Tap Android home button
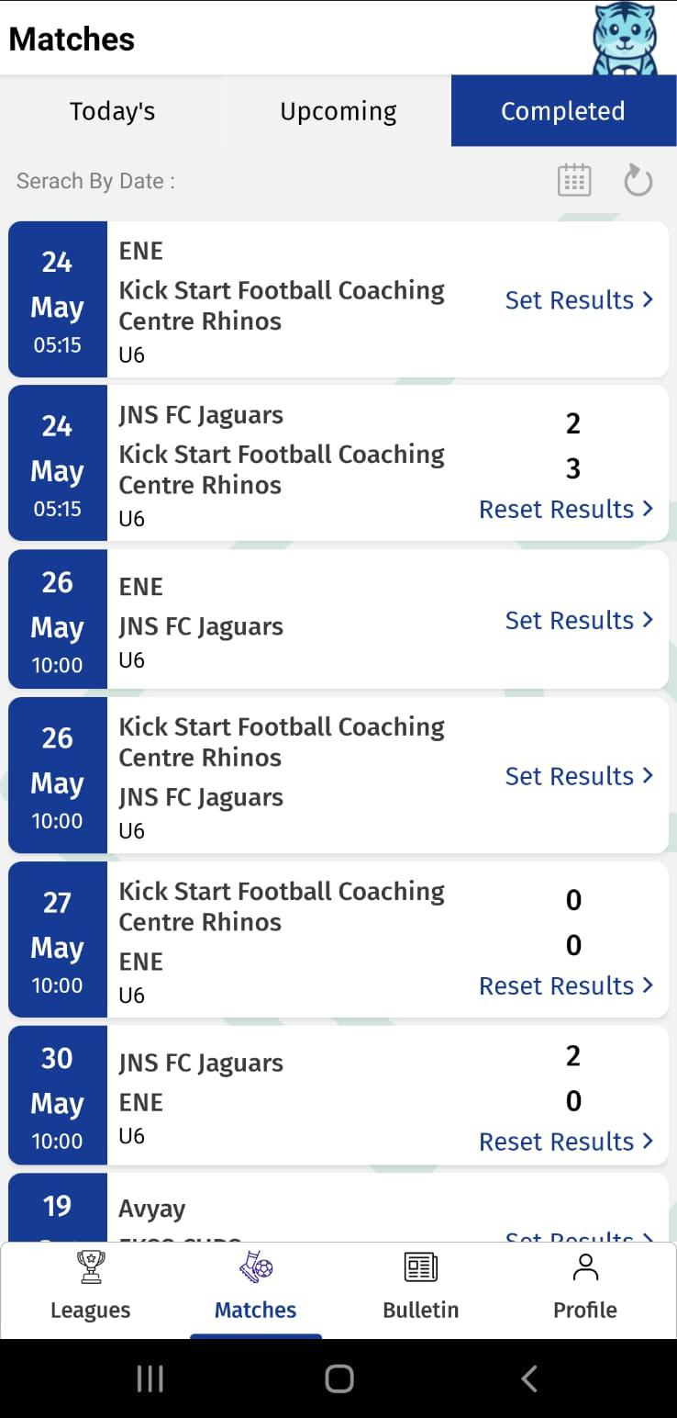The width and height of the screenshot is (677, 1418). click(338, 1379)
